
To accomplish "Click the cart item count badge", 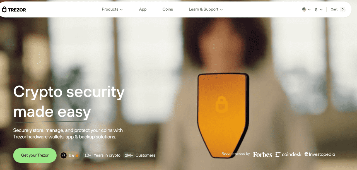I will (342, 9).
